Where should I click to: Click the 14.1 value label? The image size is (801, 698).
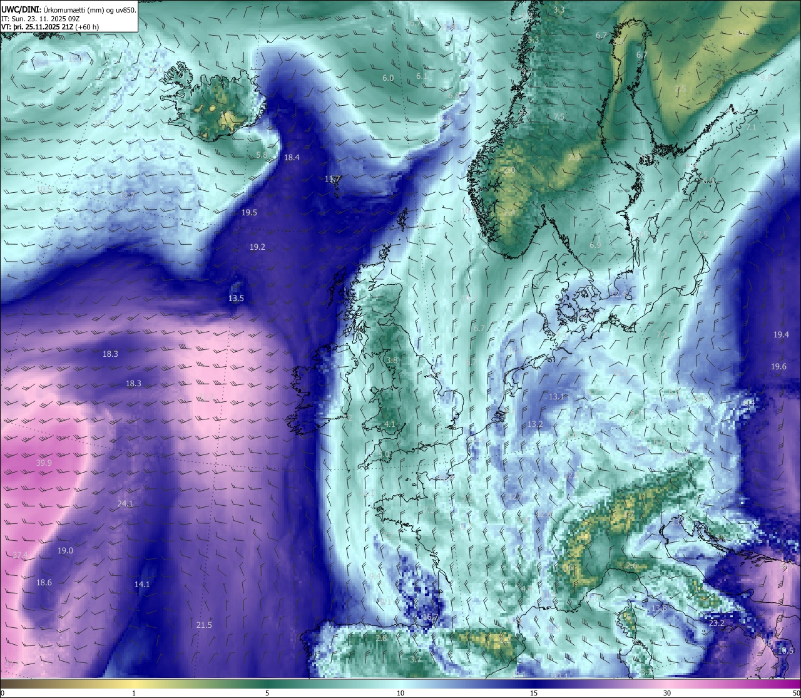click(x=142, y=585)
